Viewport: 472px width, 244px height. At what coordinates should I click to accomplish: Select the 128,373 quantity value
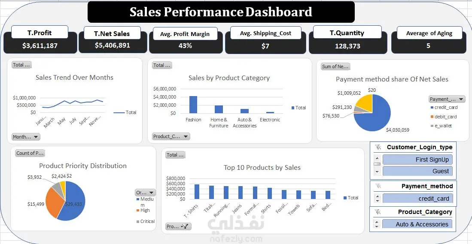(x=347, y=46)
